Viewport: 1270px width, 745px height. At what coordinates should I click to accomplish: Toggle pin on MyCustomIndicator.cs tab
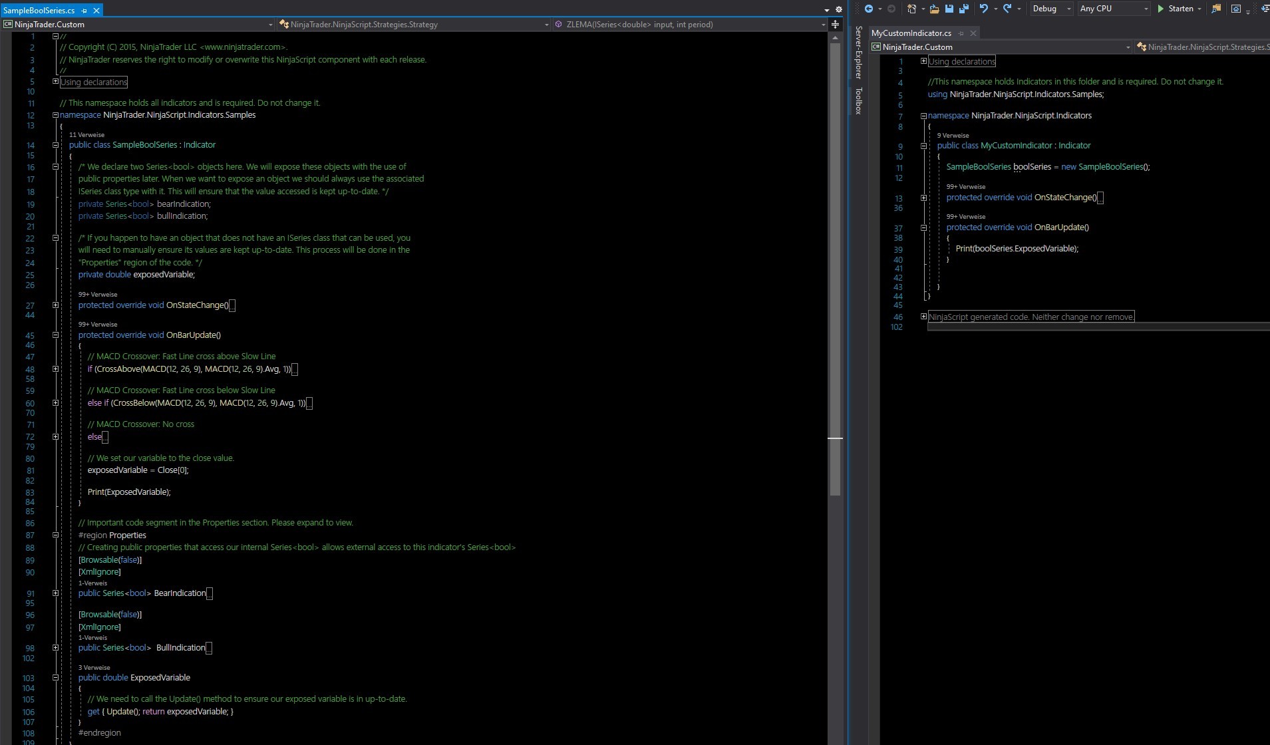tap(961, 33)
